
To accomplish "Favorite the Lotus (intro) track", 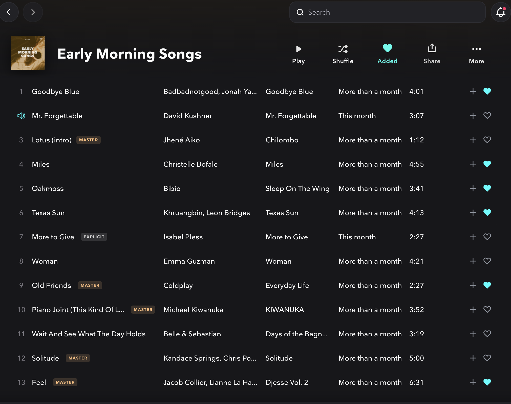I will coord(487,140).
